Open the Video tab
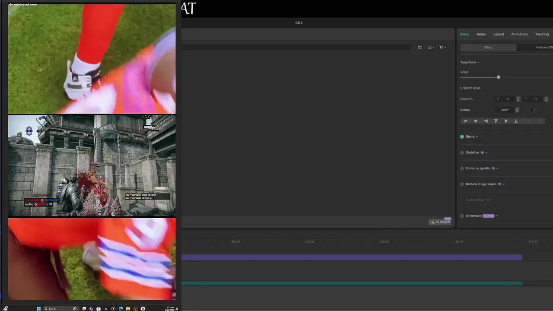Screen dimensions: 553x311 464,34
